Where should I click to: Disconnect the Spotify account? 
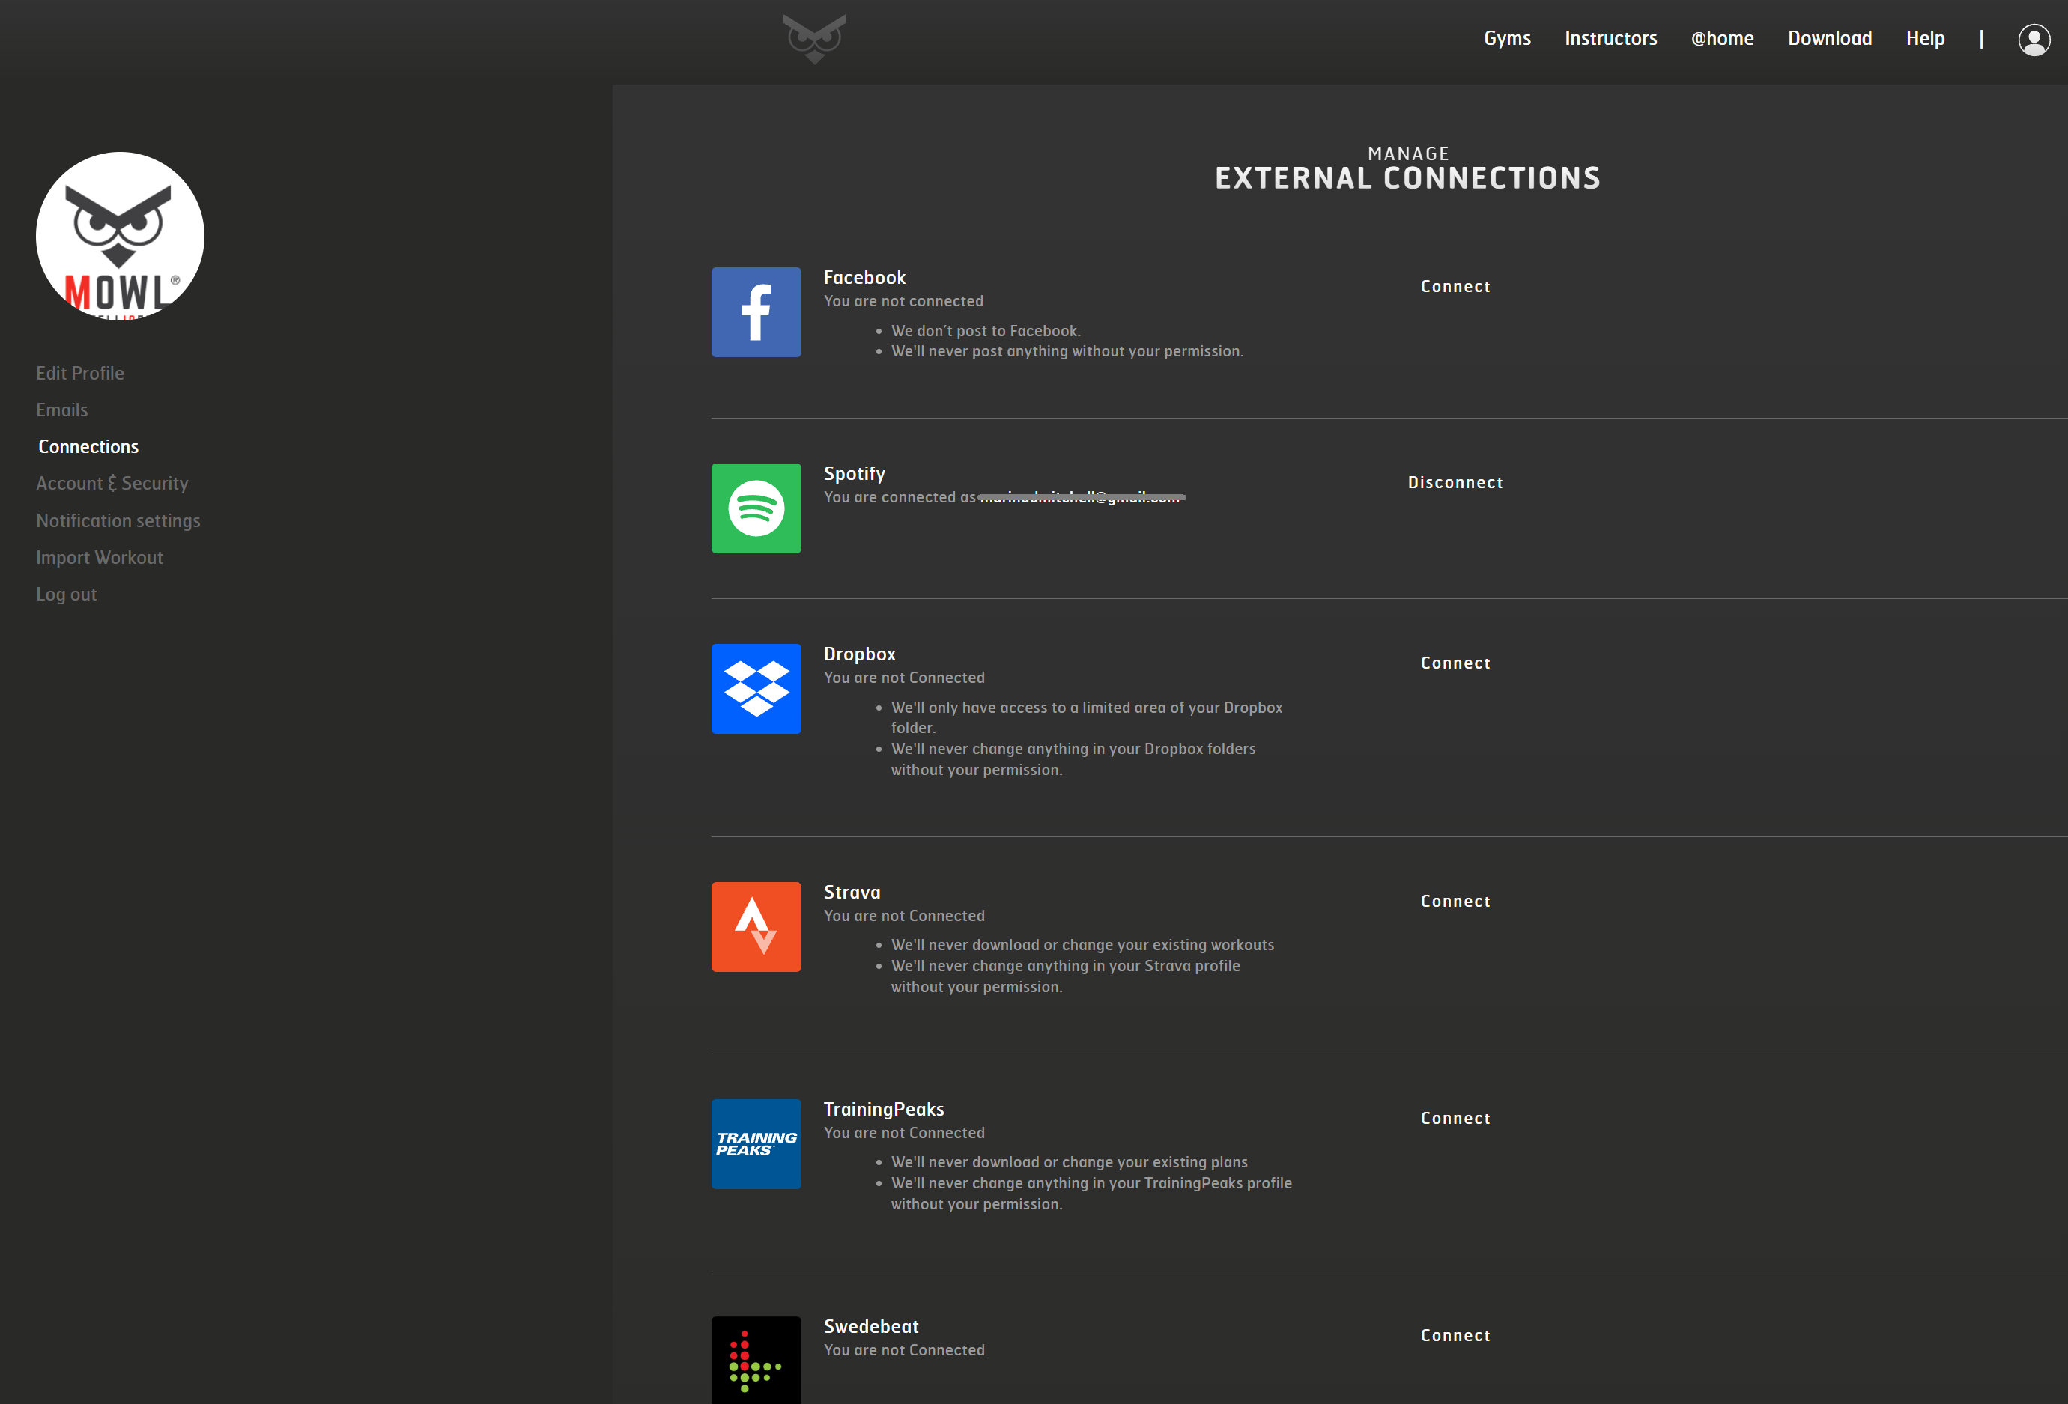pyautogui.click(x=1455, y=482)
